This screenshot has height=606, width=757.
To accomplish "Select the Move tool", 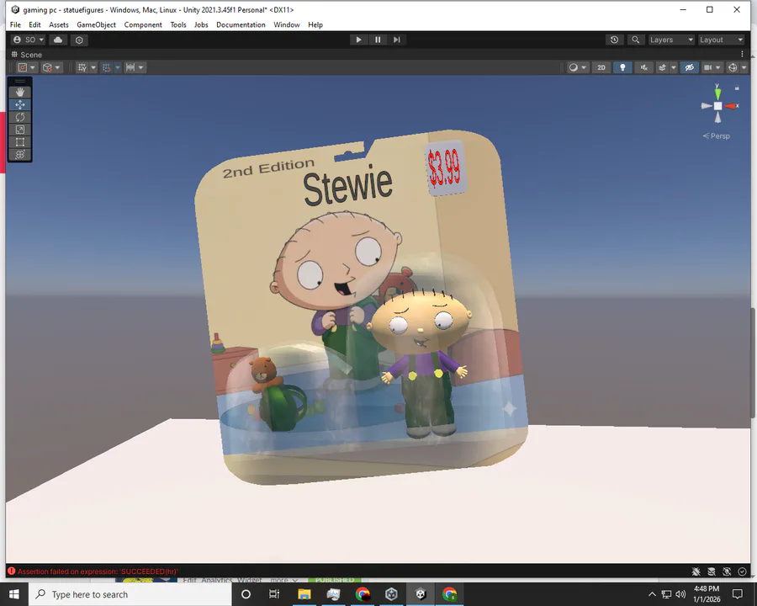I will tap(20, 104).
